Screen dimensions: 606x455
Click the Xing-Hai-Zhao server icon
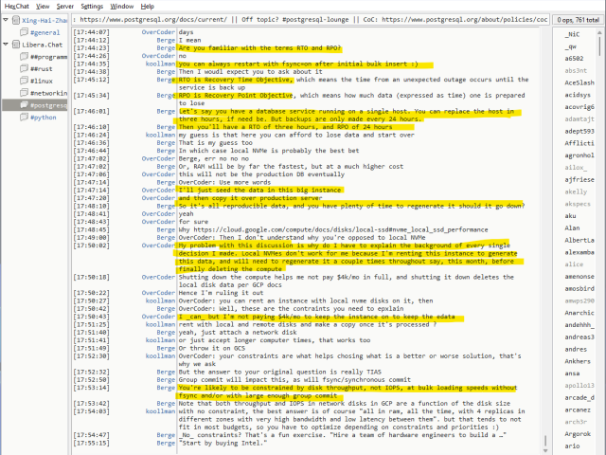16,19
